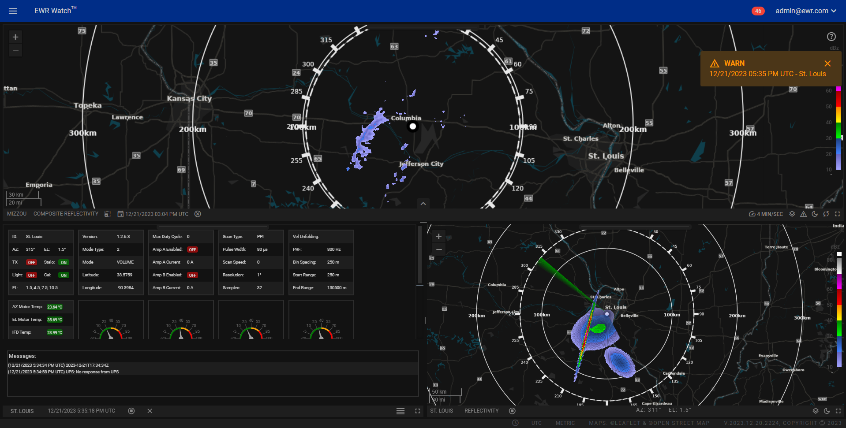Screen dimensions: 846x428
Task: Switch units with the METRIC footer button
Action: [565, 423]
